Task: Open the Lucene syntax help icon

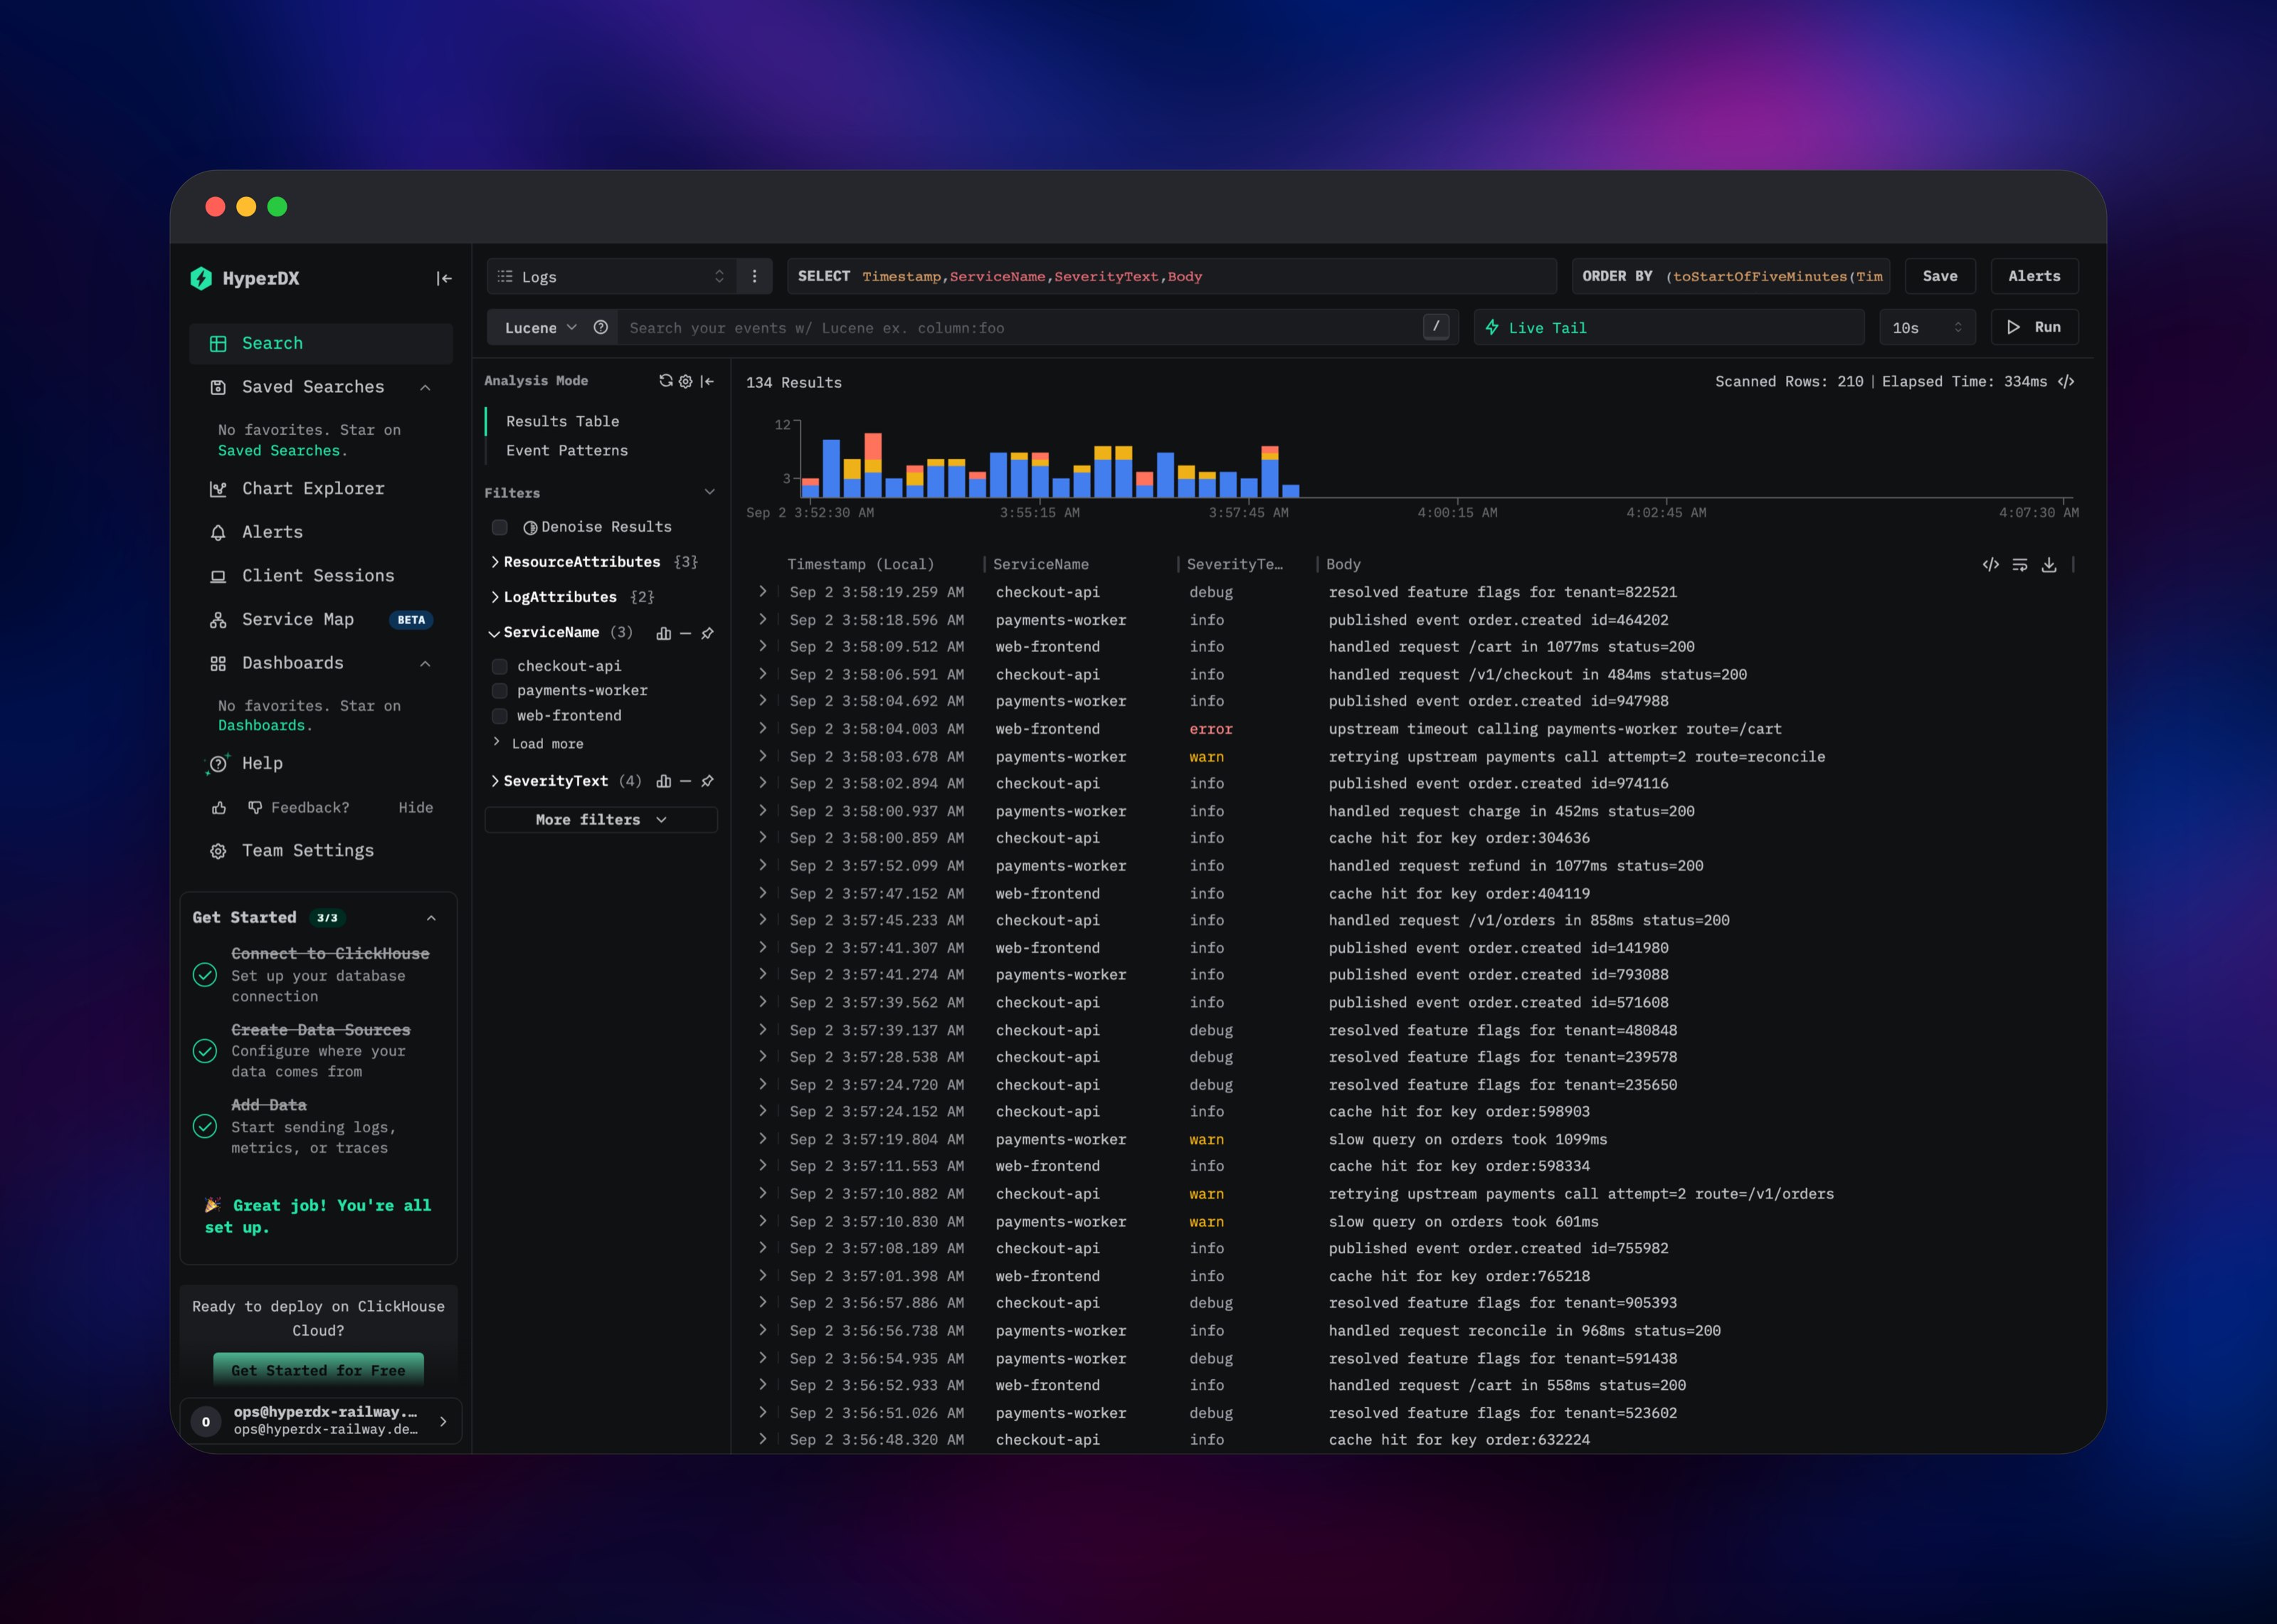Action: click(x=601, y=327)
